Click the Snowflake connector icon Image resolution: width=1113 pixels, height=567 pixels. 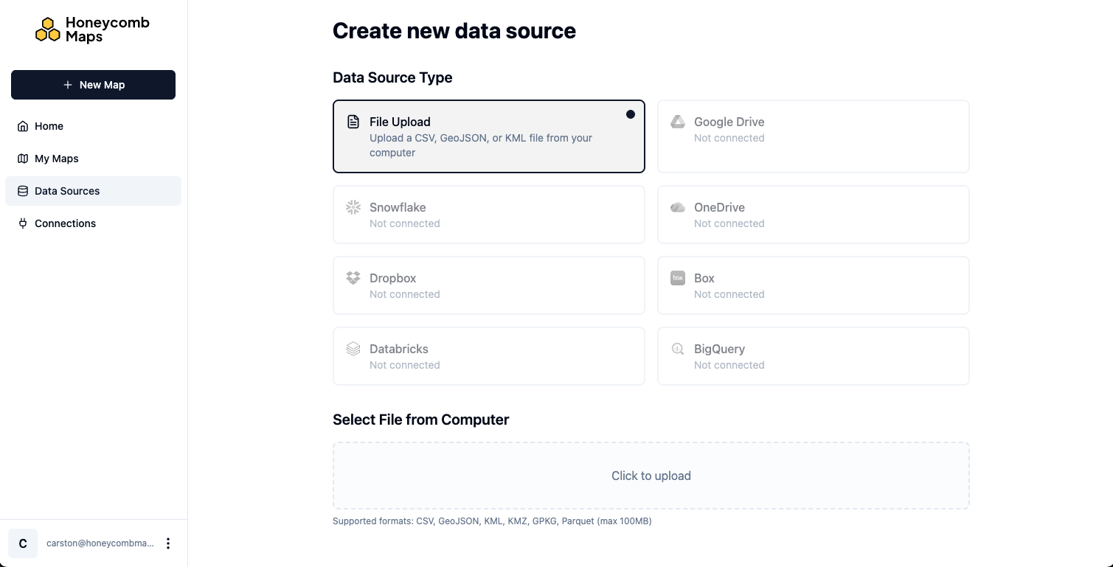point(353,207)
